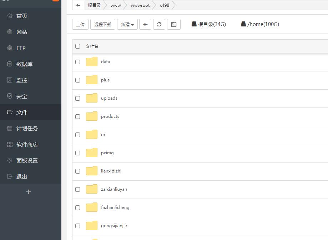Click the refresh icon in file toolbar

pyautogui.click(x=159, y=24)
